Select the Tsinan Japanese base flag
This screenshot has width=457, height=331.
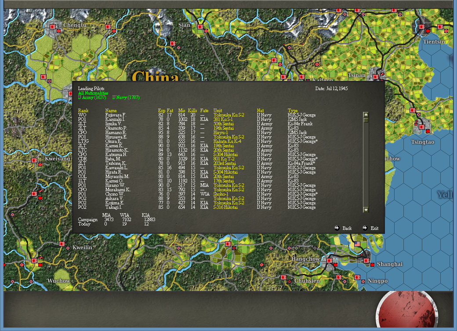pyautogui.click(x=376, y=77)
